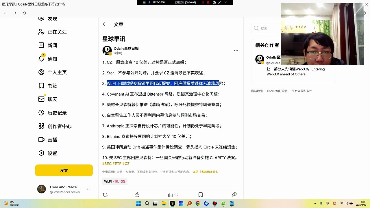
Task: Open the 平台条款和条件 footer link
Action: coord(302,91)
